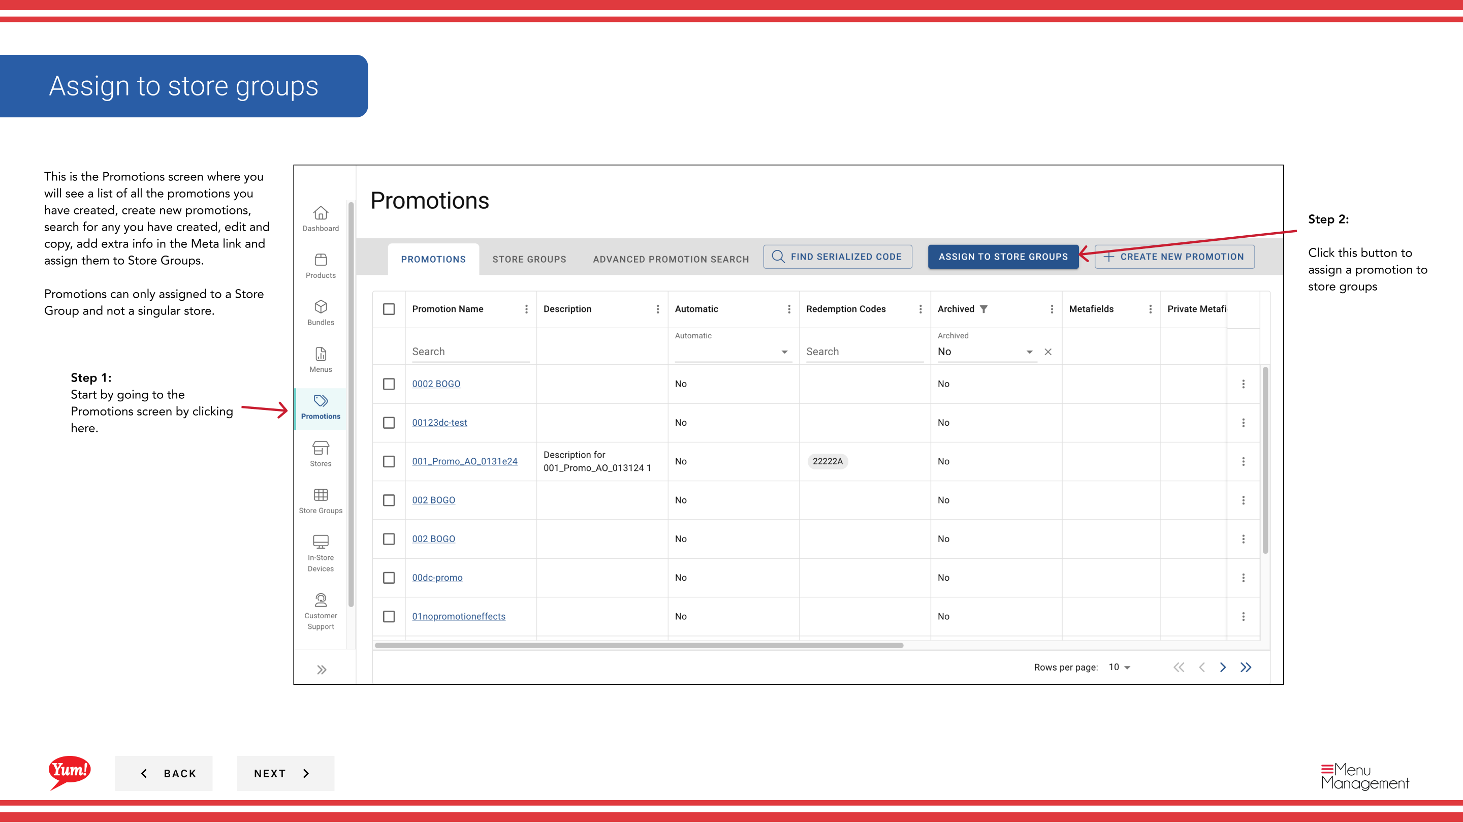
Task: Select the 001_Promo_AO_0131e24 row checkbox
Action: (x=389, y=461)
